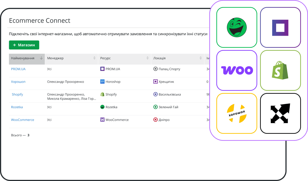
Task: Open the WooCommerce store link
Action: pyautogui.click(x=23, y=120)
